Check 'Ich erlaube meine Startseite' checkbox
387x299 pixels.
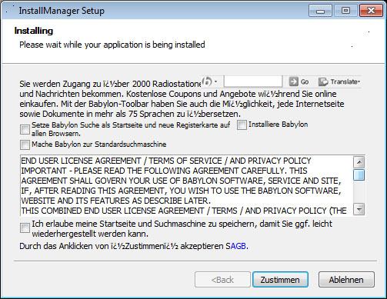[25, 228]
